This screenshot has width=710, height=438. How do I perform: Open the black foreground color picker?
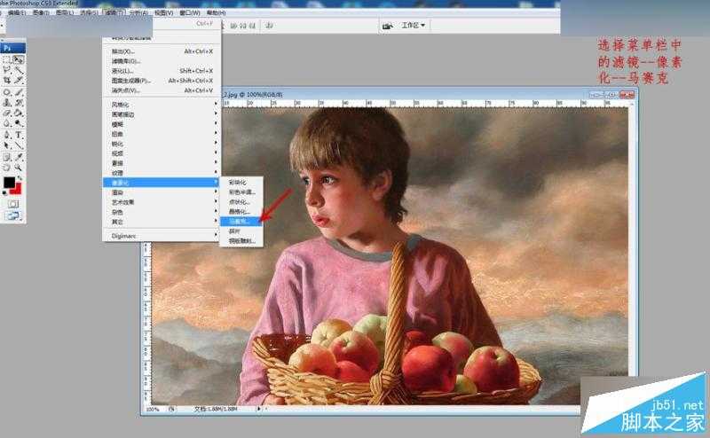tap(9, 182)
